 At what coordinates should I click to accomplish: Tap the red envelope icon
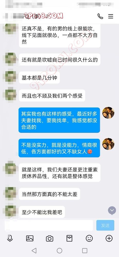coord(69,238)
